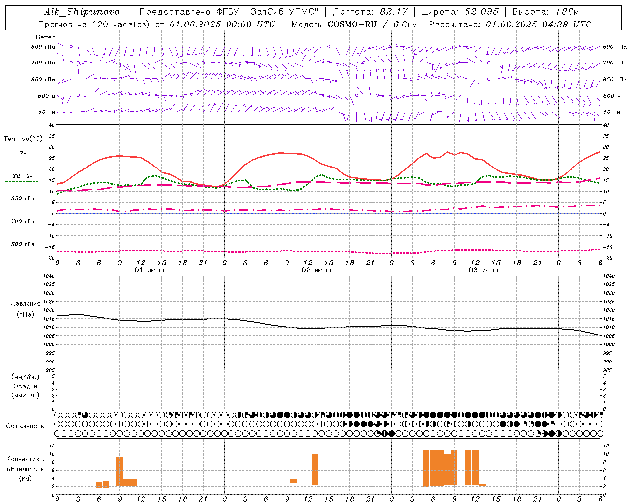Screen dimensions: 629x503
Task: Click the (мм/1ч.) precipitation unit label
Action: click(26, 395)
